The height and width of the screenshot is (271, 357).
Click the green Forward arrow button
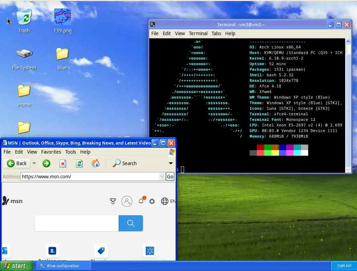pos(46,163)
